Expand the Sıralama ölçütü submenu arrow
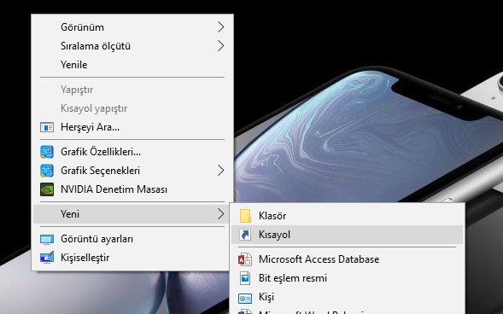The height and width of the screenshot is (314, 503). click(220, 46)
